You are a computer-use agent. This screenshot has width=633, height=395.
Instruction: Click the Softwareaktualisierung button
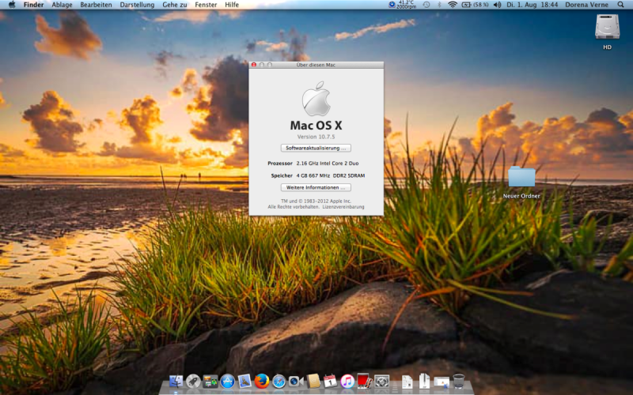(x=316, y=148)
